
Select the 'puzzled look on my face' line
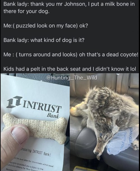(x=46, y=26)
